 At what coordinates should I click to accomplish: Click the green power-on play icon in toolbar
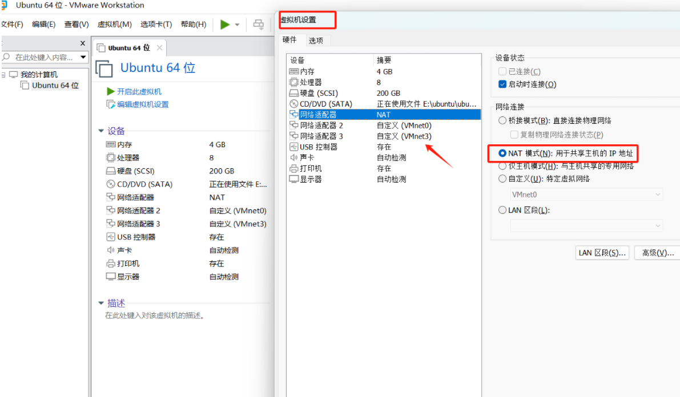[224, 25]
